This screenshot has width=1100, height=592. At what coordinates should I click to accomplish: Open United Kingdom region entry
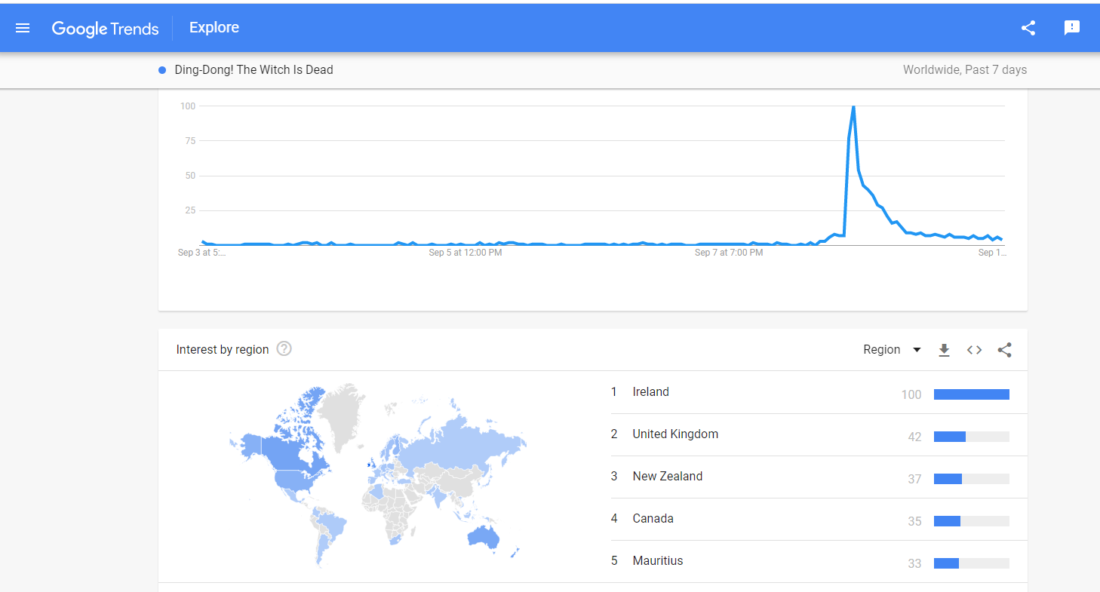tap(675, 434)
